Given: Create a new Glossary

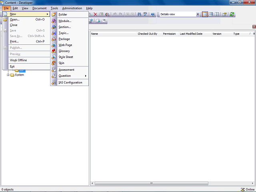Looking at the screenshot, I should point(70,51).
